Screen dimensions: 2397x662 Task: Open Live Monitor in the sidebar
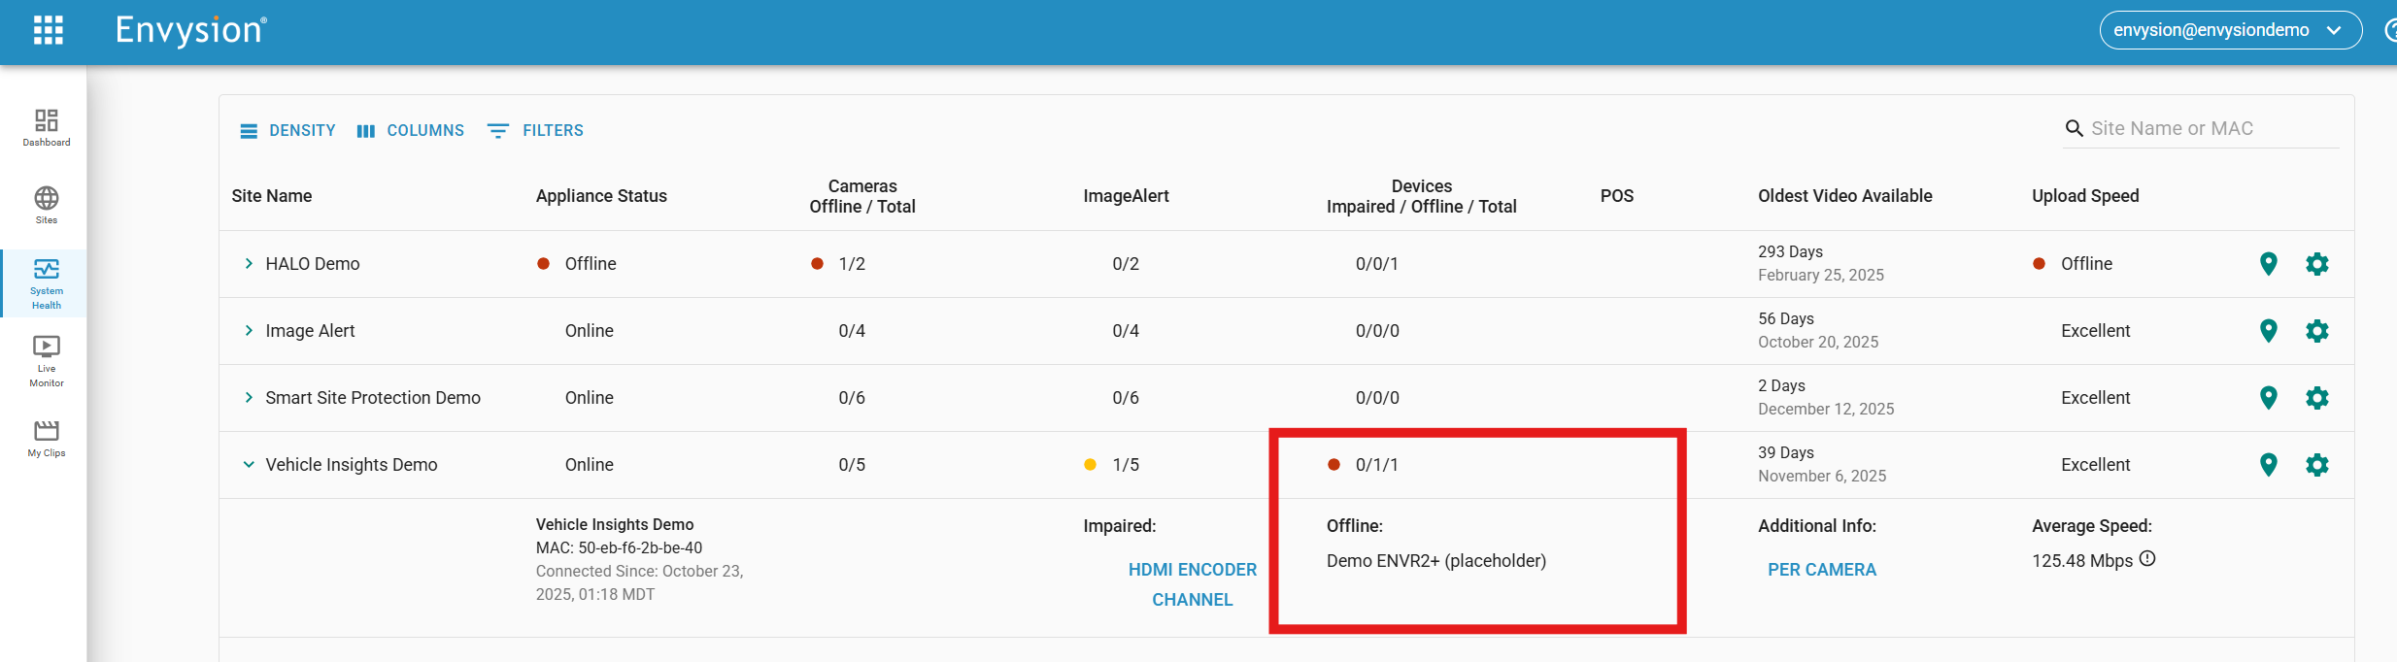pos(47,360)
